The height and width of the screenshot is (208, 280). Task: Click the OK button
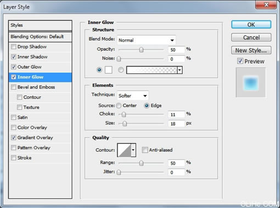tap(251, 25)
